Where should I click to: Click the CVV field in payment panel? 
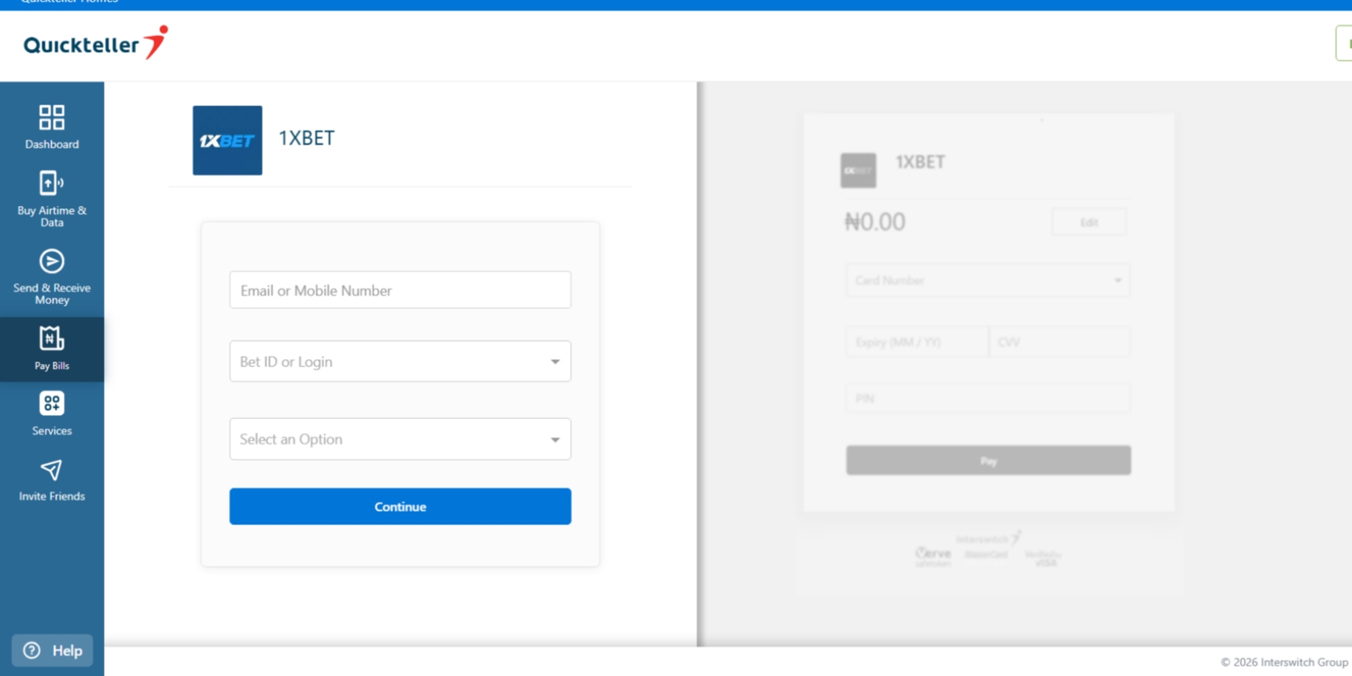[x=1059, y=341]
